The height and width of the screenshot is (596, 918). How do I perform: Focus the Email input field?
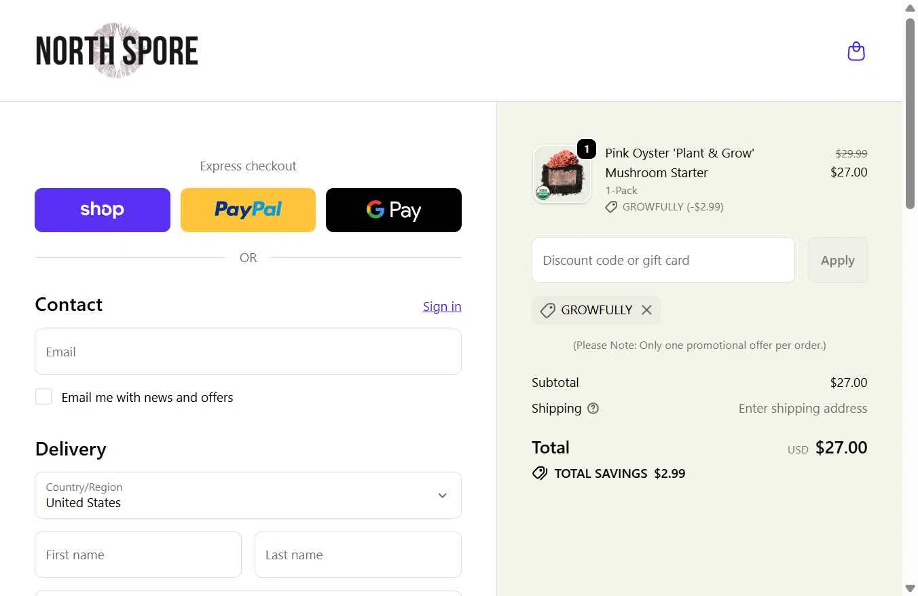tap(248, 352)
